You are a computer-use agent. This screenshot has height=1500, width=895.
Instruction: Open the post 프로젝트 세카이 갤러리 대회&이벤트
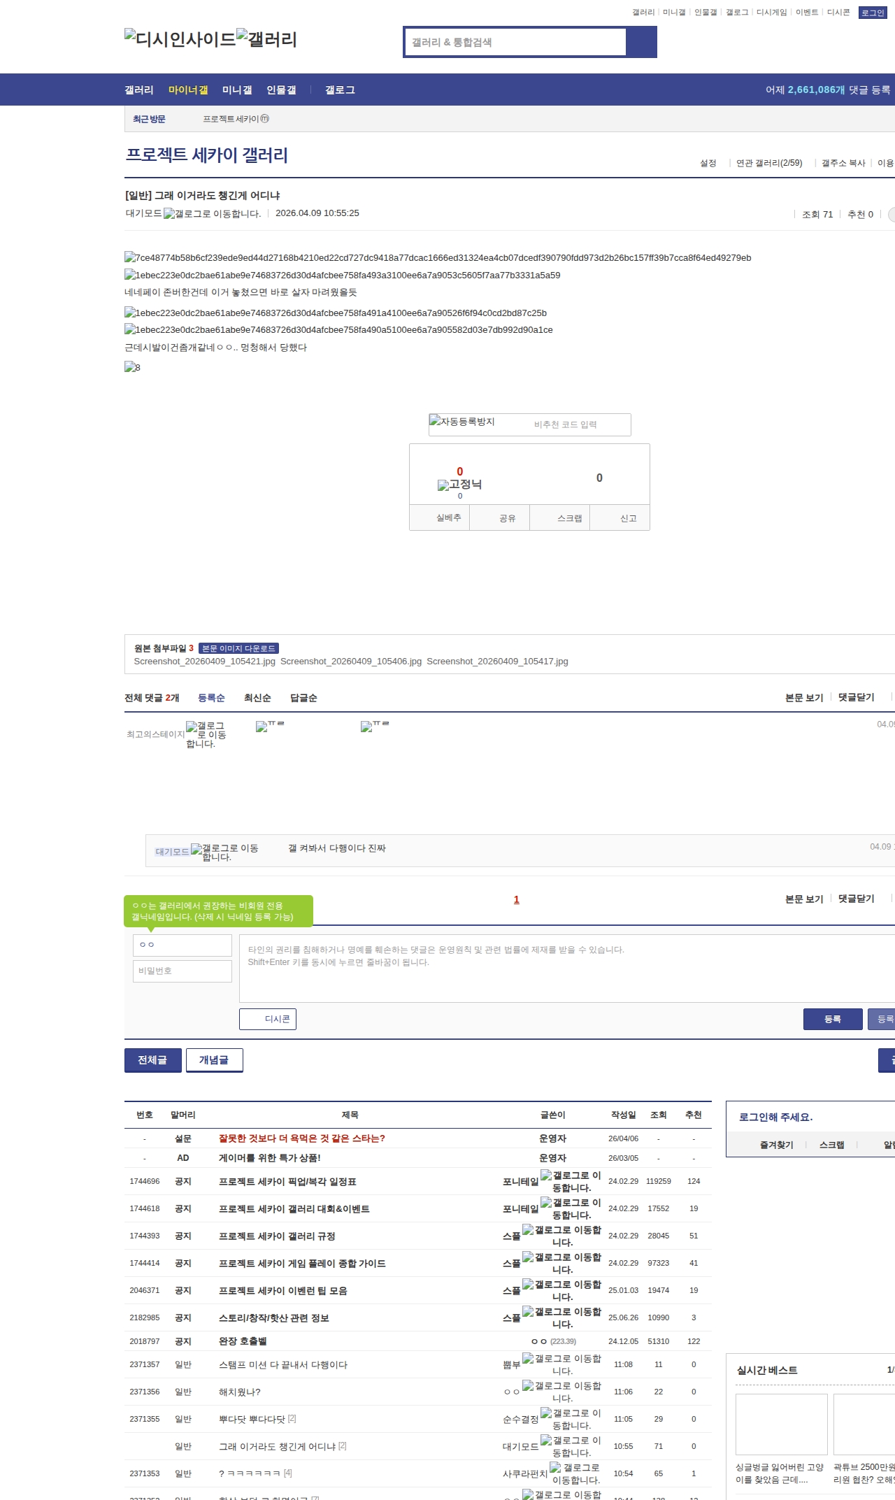coord(294,1209)
